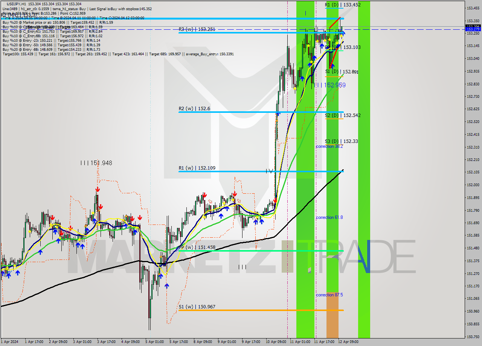Click the 151.480 price axis value
Image resolution: width=482 pixels, height=346 pixels.
[x=473, y=248]
